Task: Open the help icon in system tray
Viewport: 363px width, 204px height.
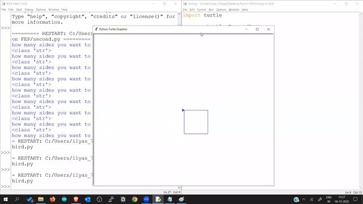Action: pyautogui.click(x=296, y=199)
